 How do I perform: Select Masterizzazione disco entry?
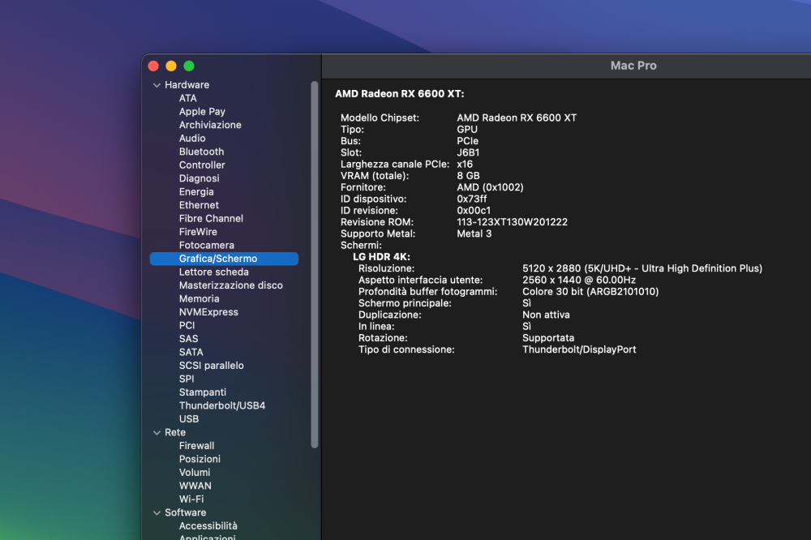click(231, 285)
